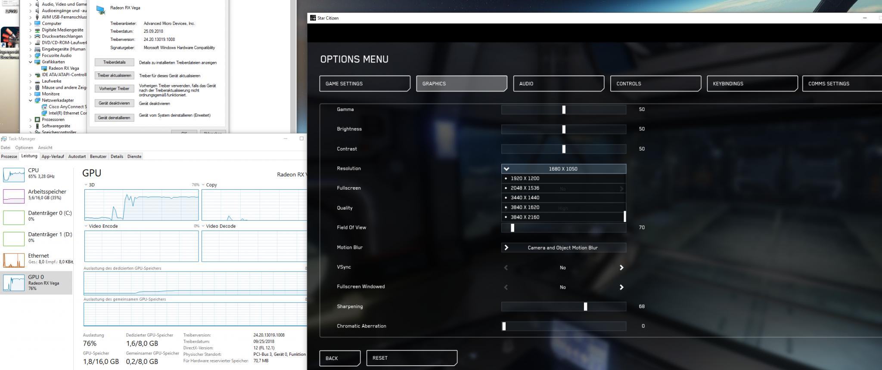Click the Netzwerkadapter category icon

[37, 100]
